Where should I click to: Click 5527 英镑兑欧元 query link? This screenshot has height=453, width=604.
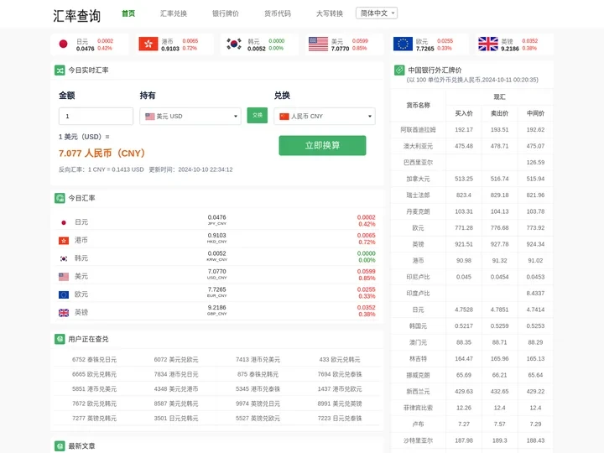click(258, 418)
